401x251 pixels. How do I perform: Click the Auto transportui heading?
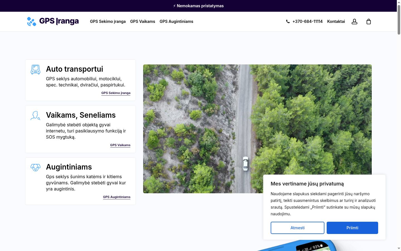click(74, 69)
